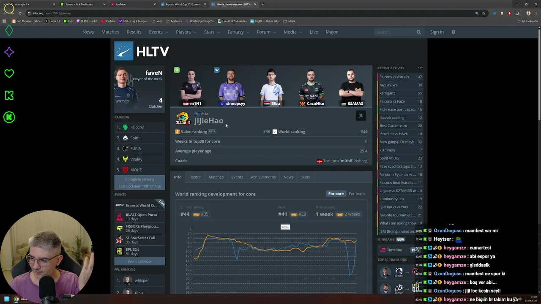This screenshot has width=541, height=304.
Task: Click the search magnifier icon in HLTV header
Action: point(418,32)
